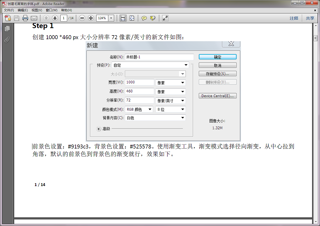The height and width of the screenshot is (226, 320).
Task: Zoom in with the plus icon
Action: click(91, 18)
